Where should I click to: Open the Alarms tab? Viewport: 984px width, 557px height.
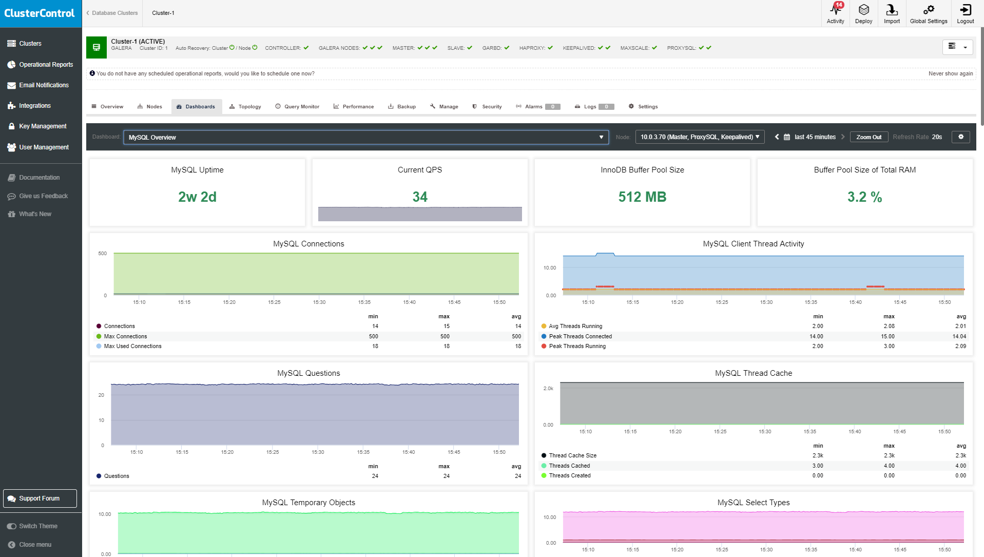click(538, 107)
